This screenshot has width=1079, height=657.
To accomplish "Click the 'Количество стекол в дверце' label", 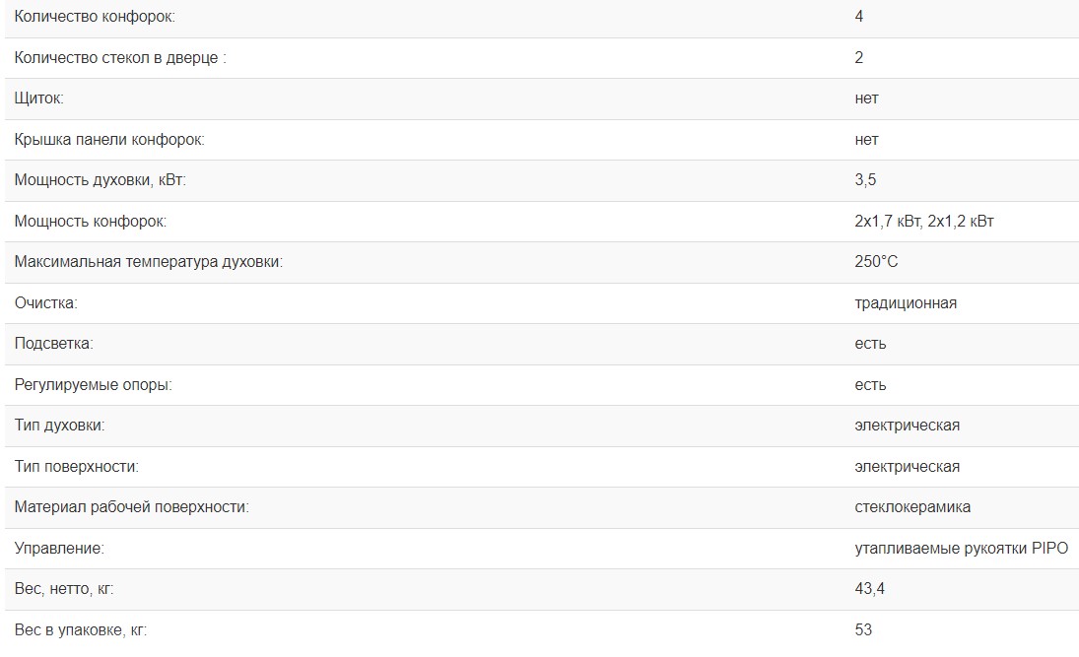I will pyautogui.click(x=120, y=58).
